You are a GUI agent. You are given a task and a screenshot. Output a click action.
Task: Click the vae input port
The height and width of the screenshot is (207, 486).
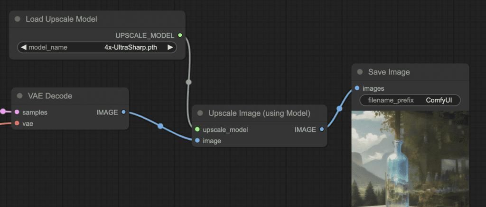(17, 123)
